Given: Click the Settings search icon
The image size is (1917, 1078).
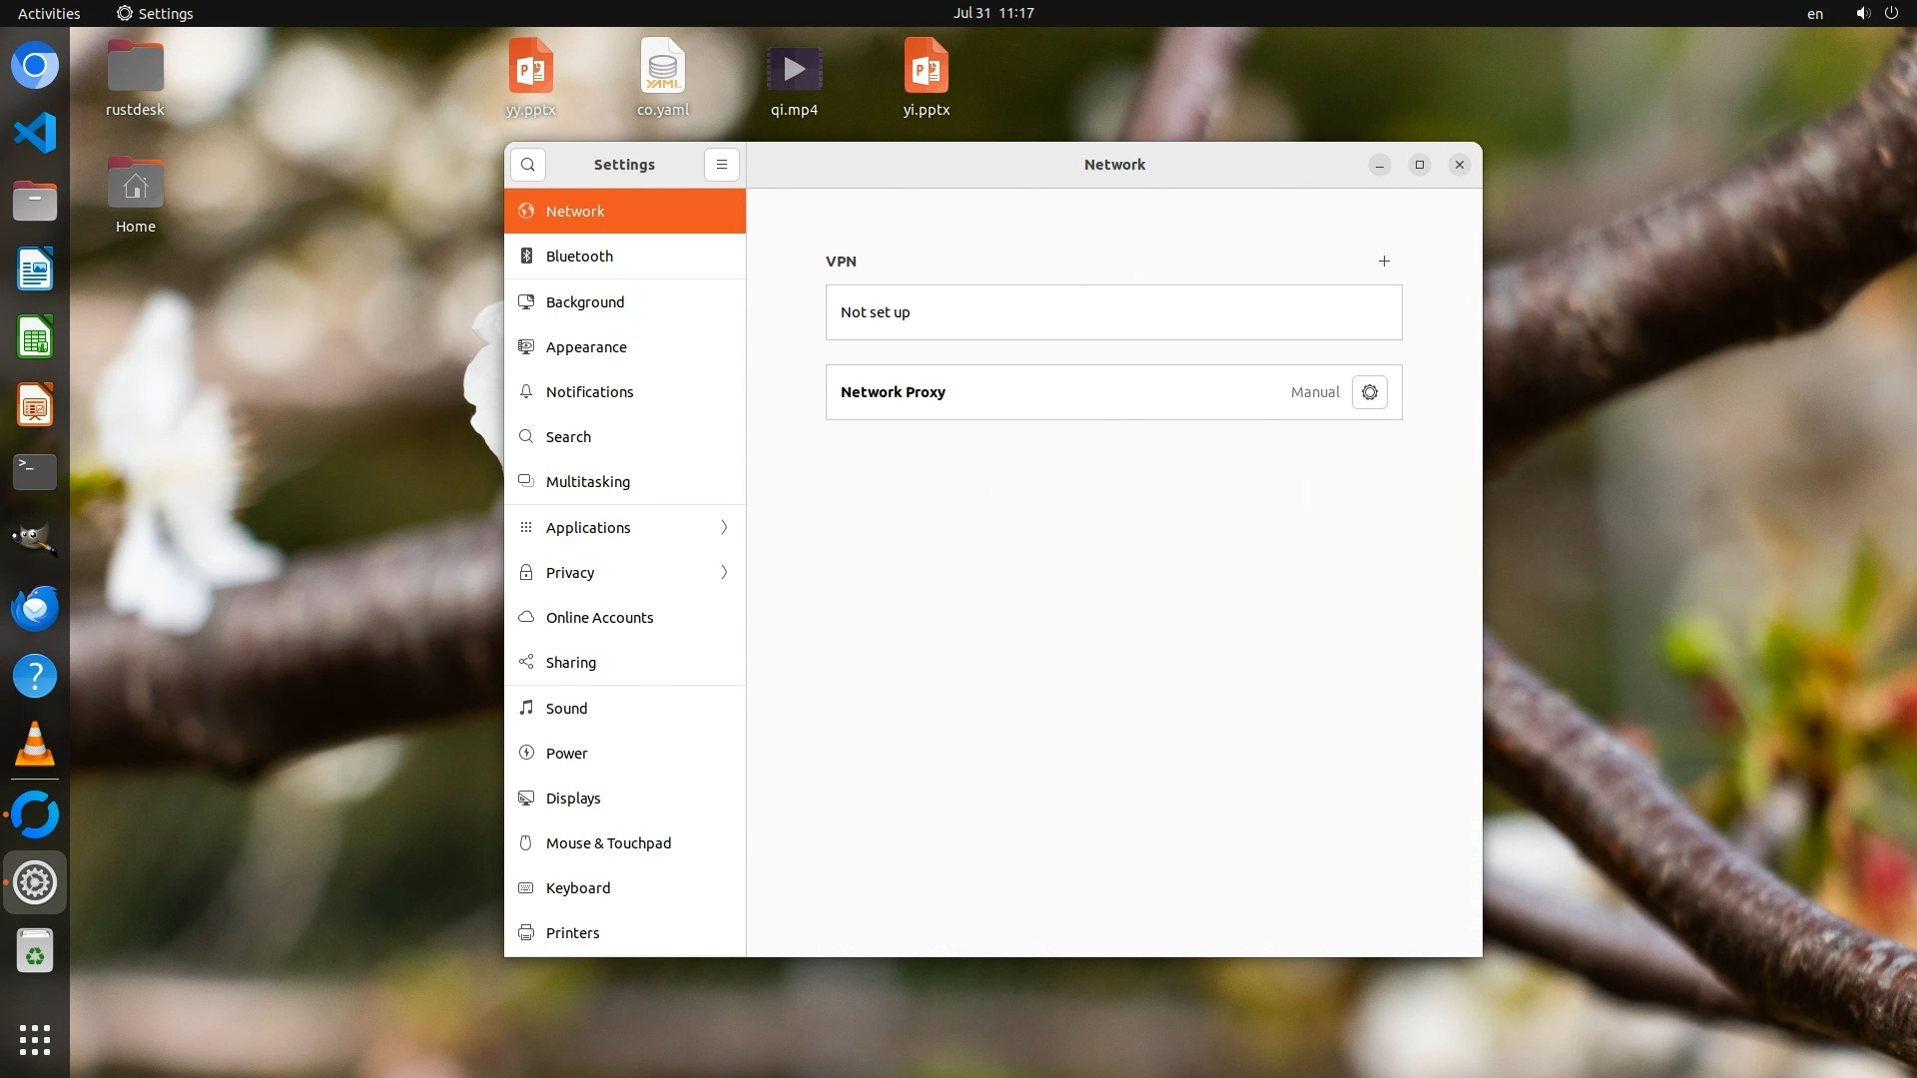Looking at the screenshot, I should [x=528, y=165].
